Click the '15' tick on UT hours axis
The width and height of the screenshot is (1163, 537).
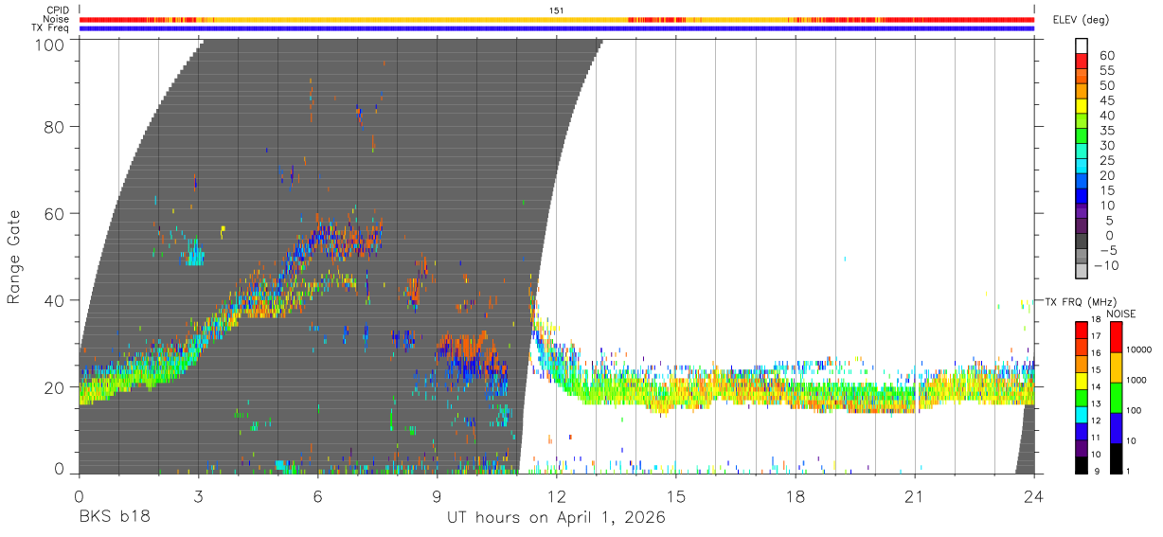(x=676, y=495)
